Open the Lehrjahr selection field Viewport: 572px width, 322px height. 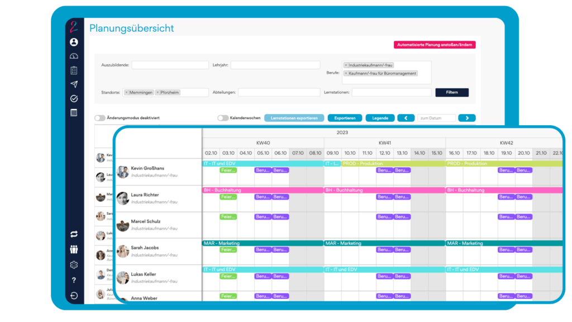tap(275, 65)
